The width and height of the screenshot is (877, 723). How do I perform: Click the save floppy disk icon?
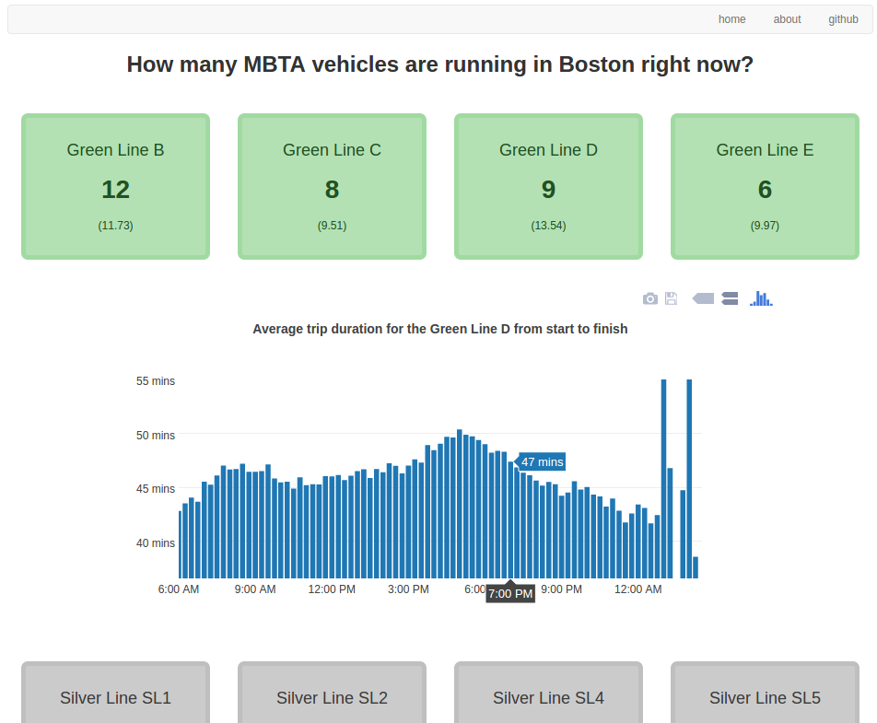[x=672, y=298]
